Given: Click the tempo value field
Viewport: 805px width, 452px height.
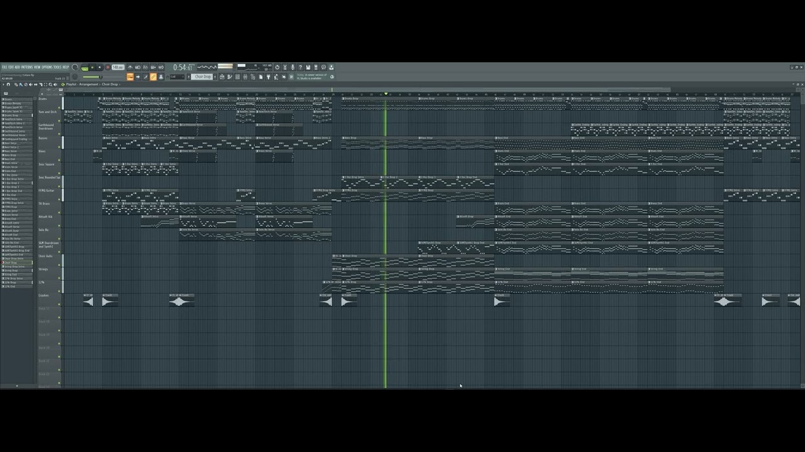Looking at the screenshot, I should pyautogui.click(x=118, y=67).
